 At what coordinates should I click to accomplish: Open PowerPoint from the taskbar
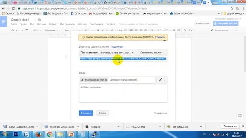(x=71, y=134)
